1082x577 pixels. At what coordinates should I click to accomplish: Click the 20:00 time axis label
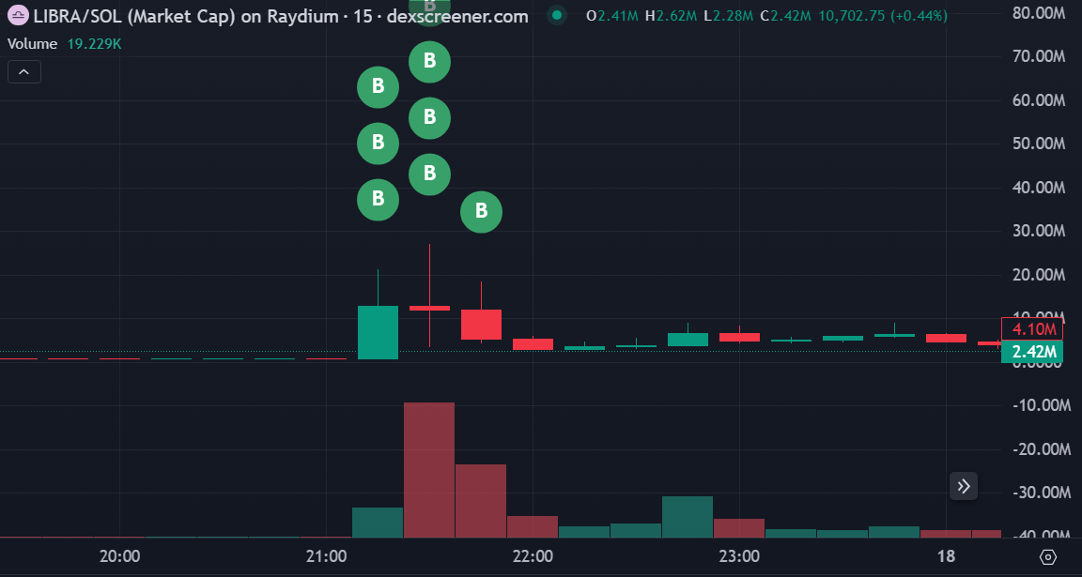(120, 556)
